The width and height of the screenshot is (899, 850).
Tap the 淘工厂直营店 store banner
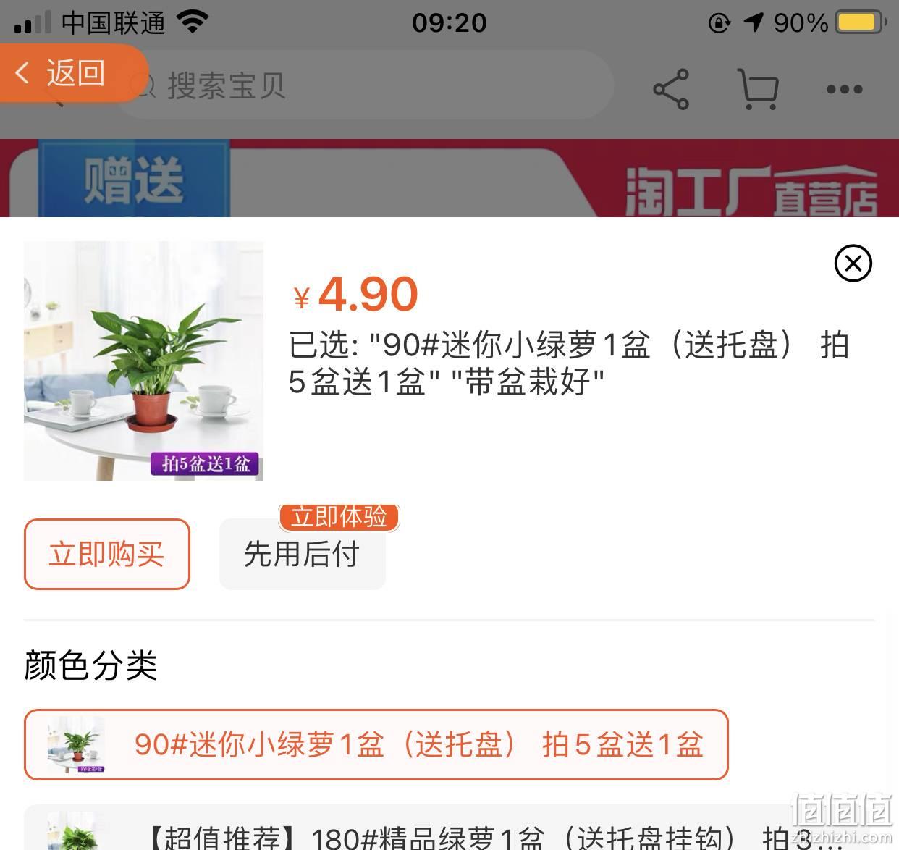coord(751,190)
